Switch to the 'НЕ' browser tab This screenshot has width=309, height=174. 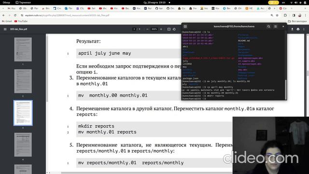249,8
